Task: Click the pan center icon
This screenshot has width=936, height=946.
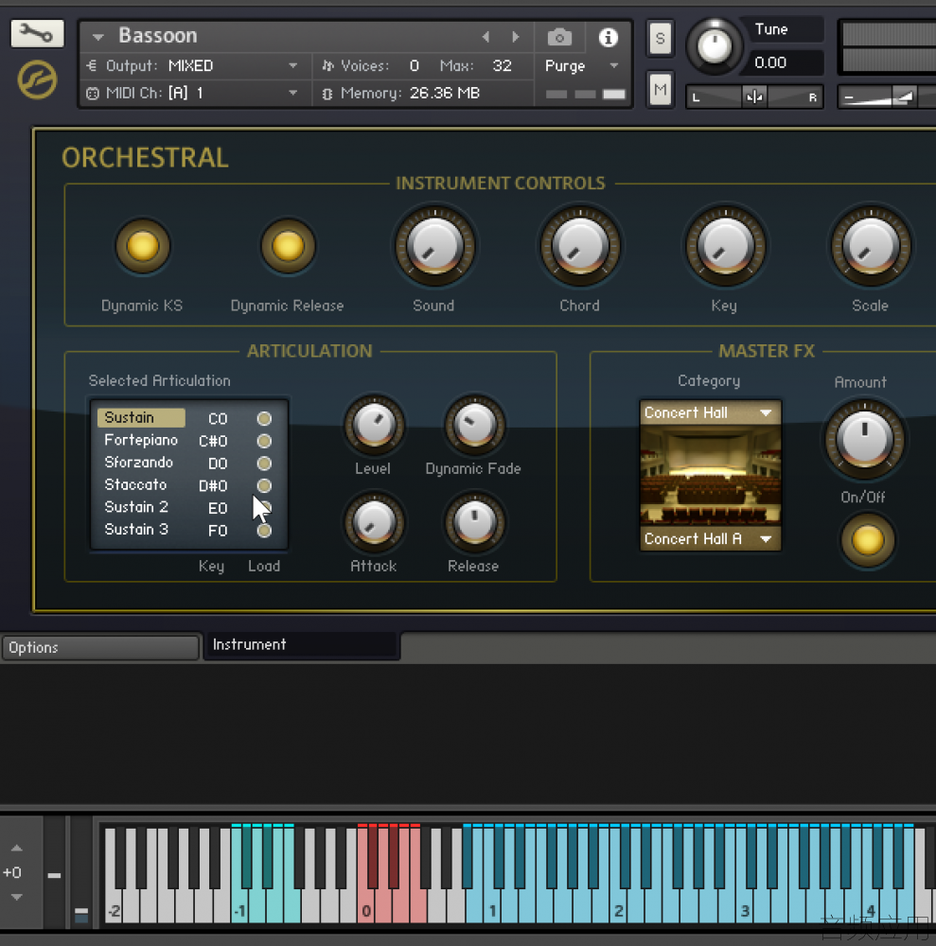Action: tap(754, 97)
